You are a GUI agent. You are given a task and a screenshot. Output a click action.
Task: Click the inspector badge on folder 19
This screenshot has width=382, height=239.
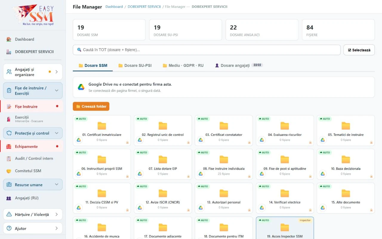(305, 220)
